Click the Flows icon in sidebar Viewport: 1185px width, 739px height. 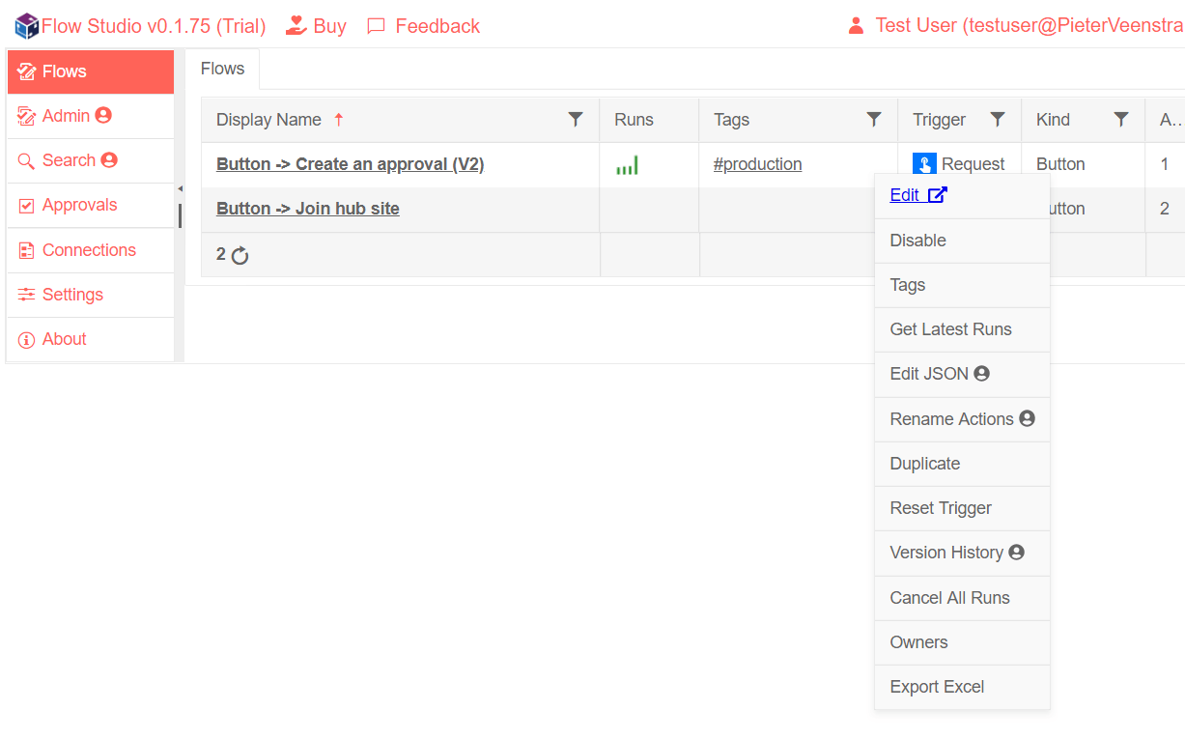[27, 71]
